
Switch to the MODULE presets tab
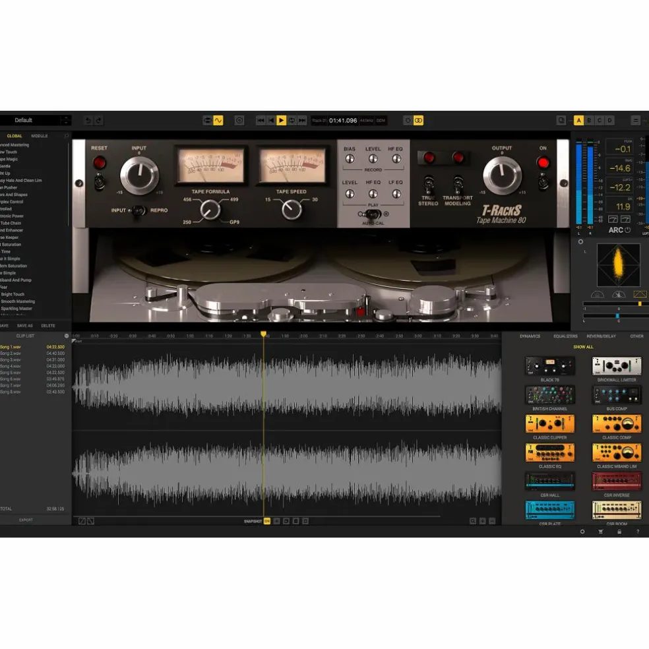pos(40,136)
